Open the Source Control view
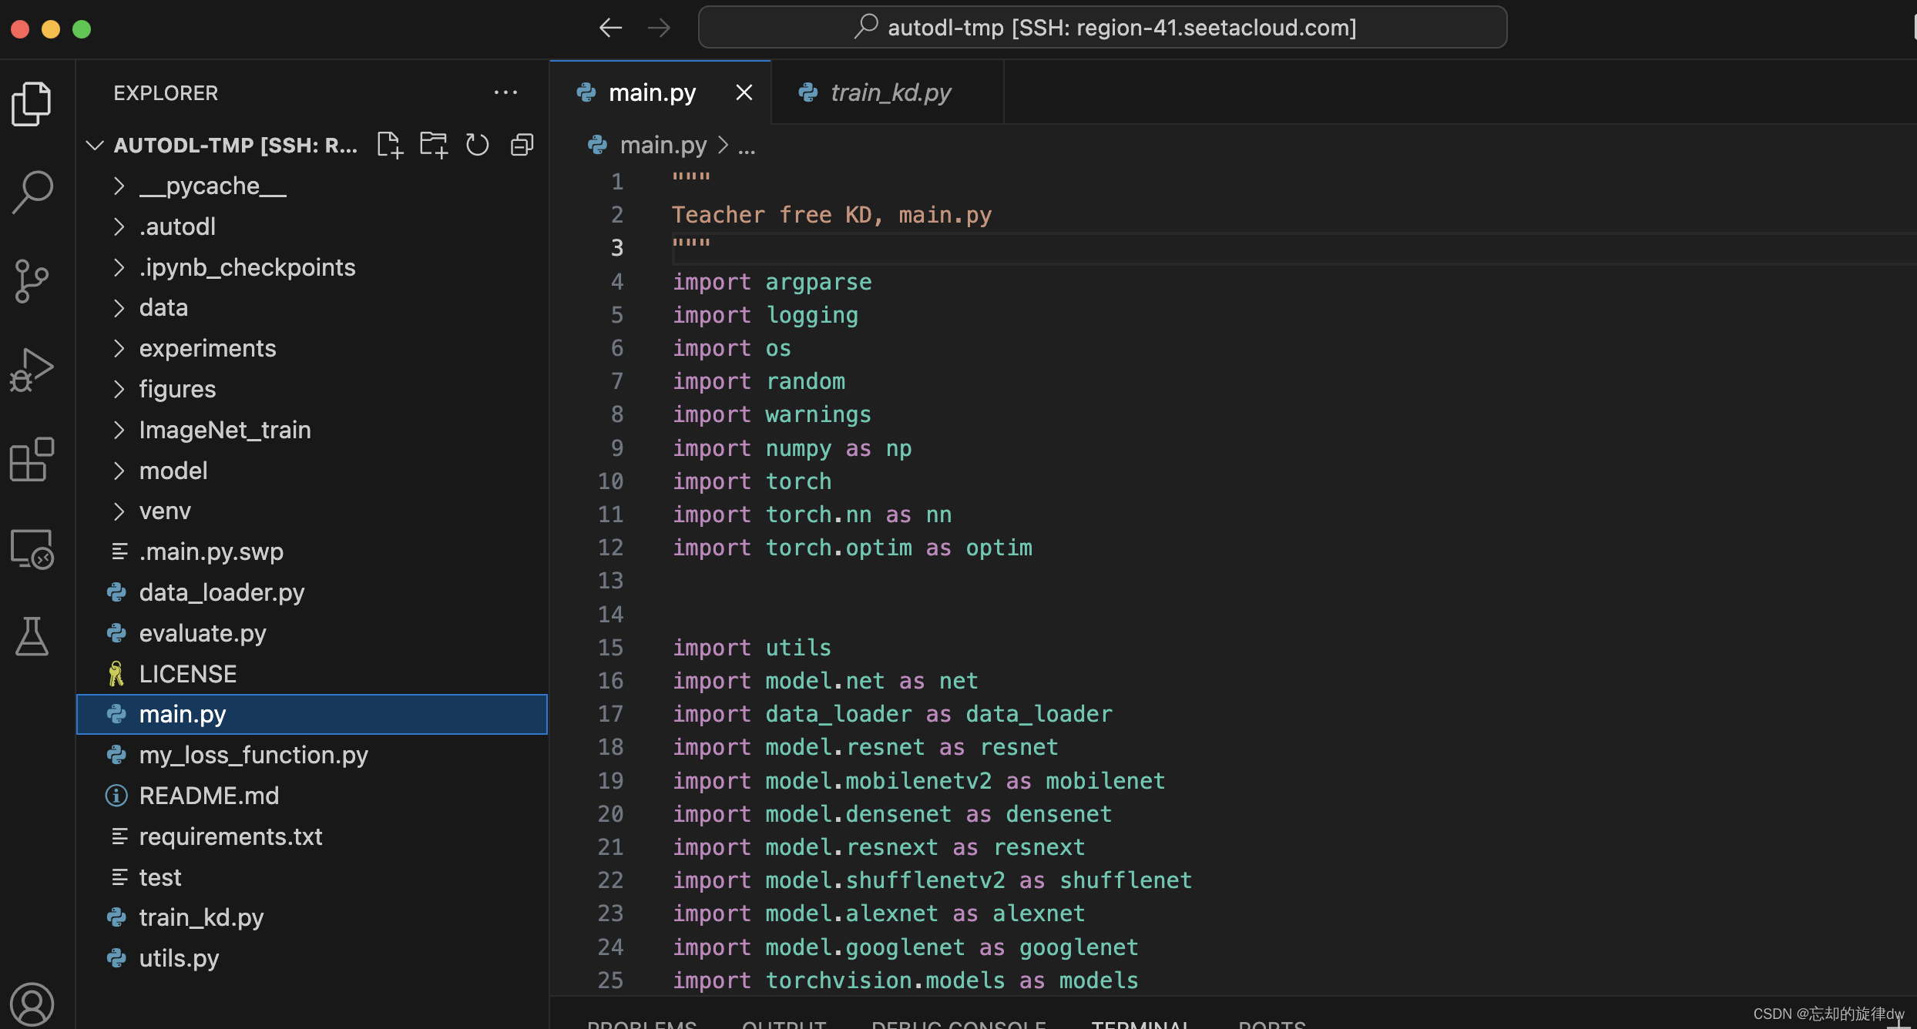This screenshot has width=1917, height=1029. [32, 281]
